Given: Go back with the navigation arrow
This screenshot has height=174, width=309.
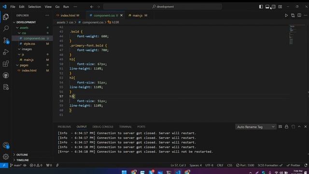Looking at the screenshot, I should point(92,7).
